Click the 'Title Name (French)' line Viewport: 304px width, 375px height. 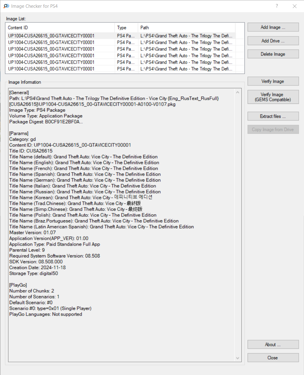pyautogui.click(x=84, y=168)
